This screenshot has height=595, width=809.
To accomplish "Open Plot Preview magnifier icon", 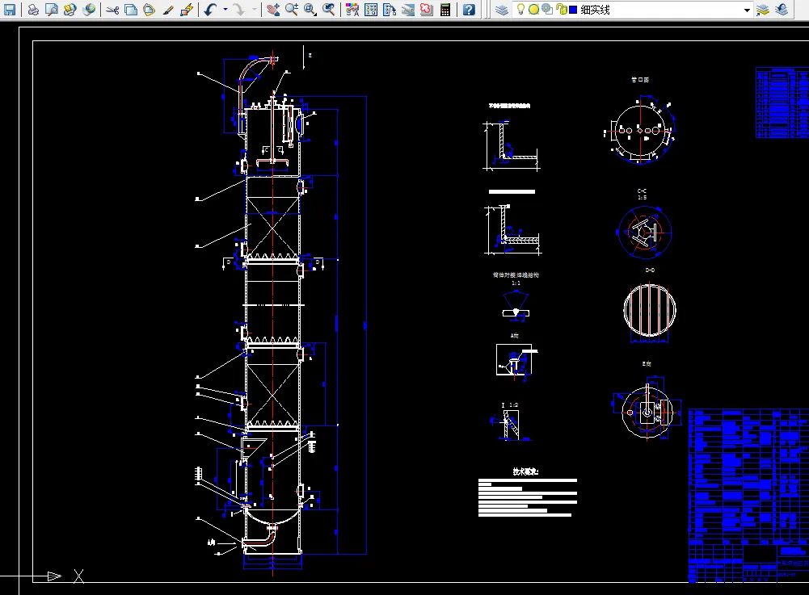I will (52, 9).
